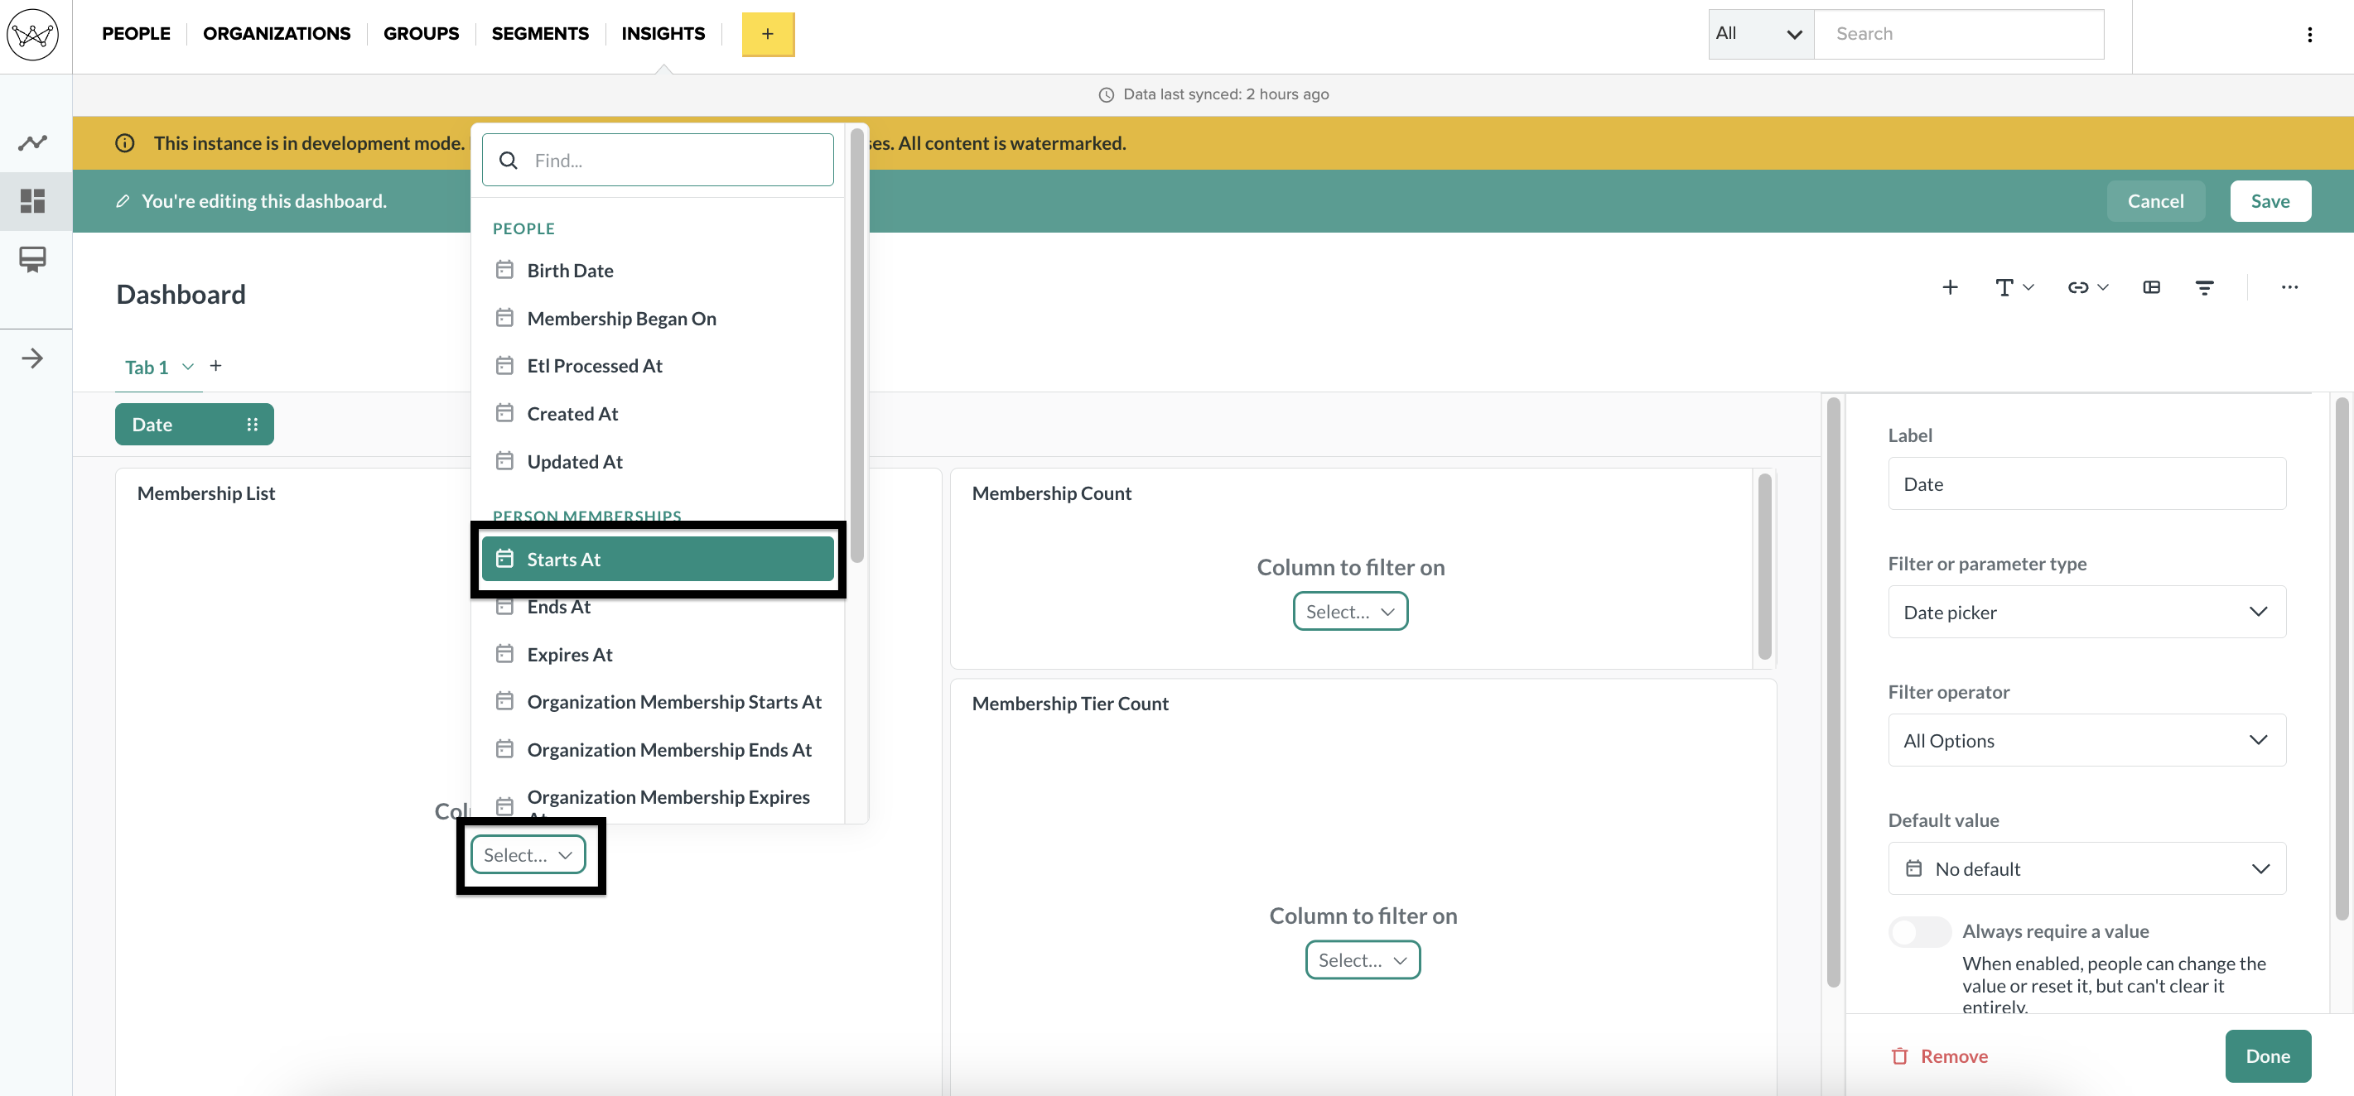Open the link card tool dropdown

2087,286
